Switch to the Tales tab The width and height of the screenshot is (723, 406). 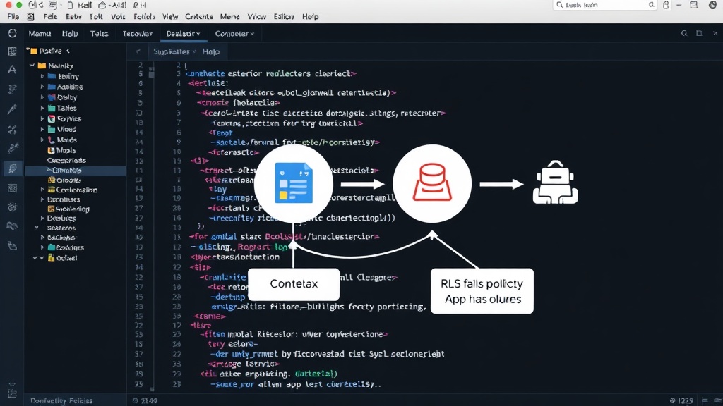click(99, 34)
